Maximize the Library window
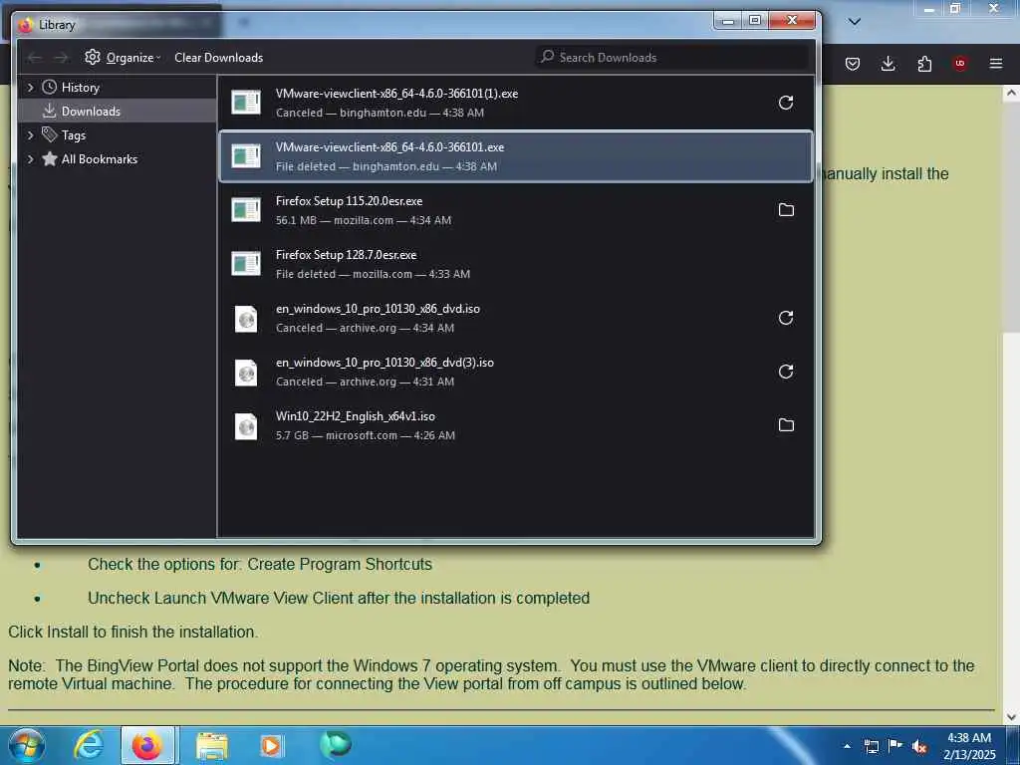The width and height of the screenshot is (1020, 765). pos(755,21)
